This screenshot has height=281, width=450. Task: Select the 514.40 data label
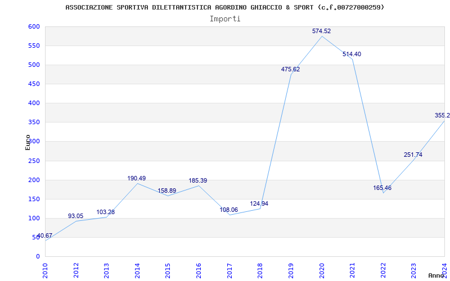[x=352, y=54]
